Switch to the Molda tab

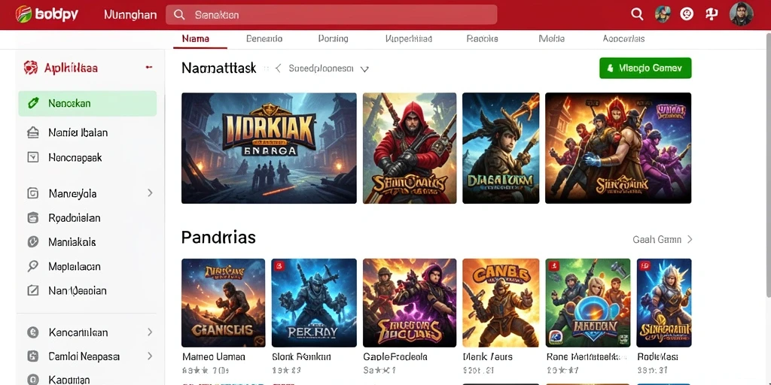point(551,38)
